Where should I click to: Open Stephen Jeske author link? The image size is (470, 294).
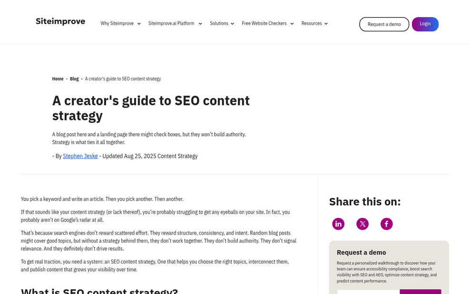tap(80, 156)
